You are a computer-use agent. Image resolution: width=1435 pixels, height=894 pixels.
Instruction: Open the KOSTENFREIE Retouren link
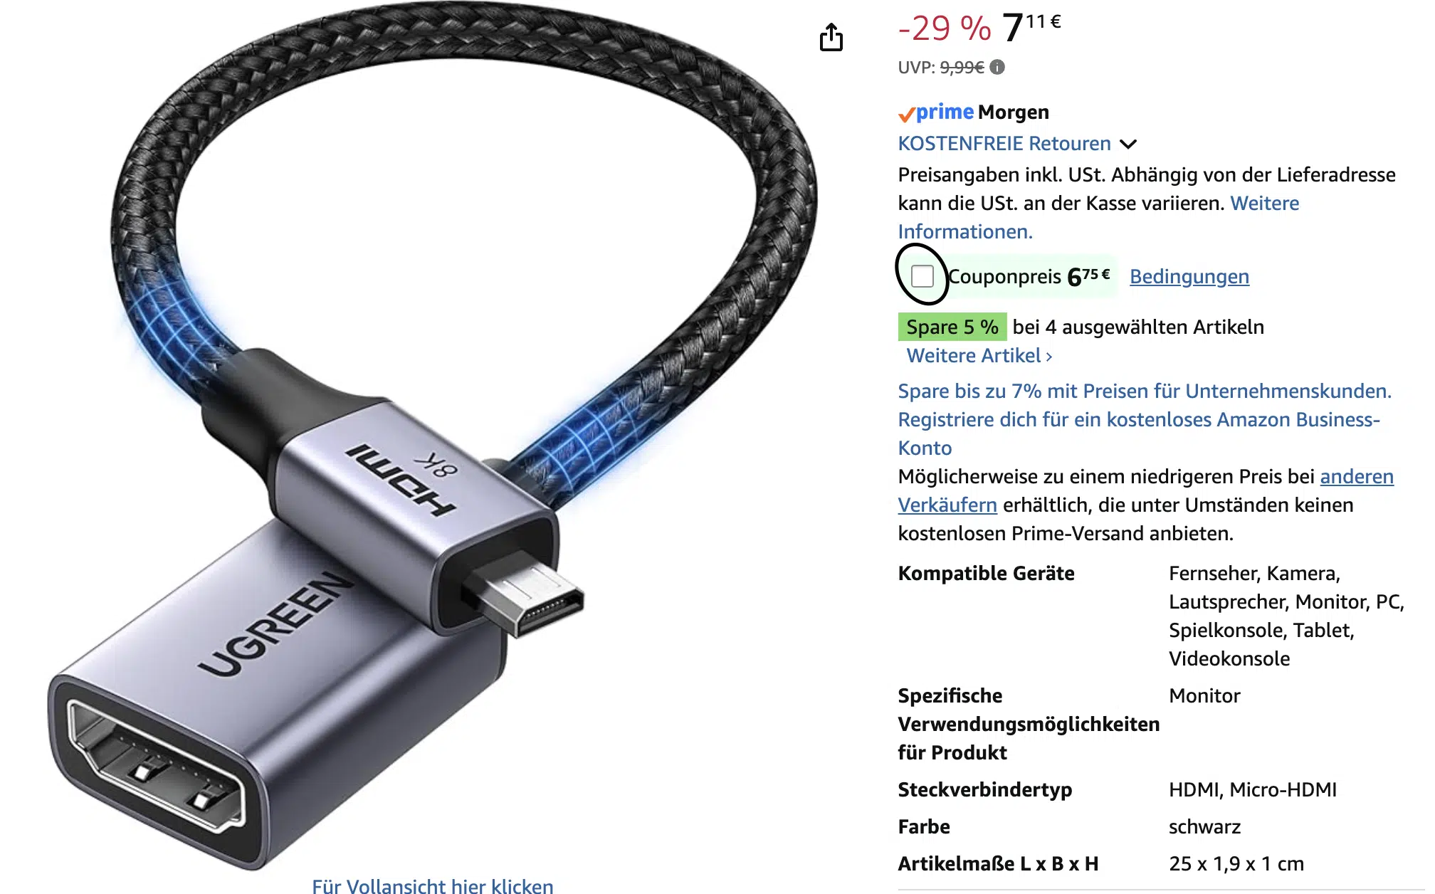(x=1004, y=143)
